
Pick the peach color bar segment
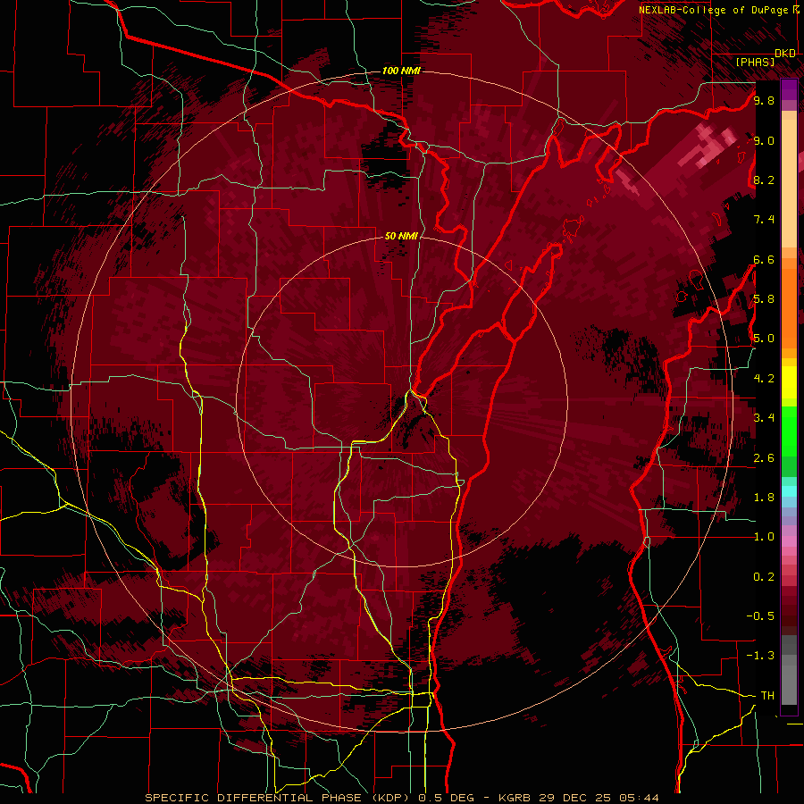tap(789, 182)
